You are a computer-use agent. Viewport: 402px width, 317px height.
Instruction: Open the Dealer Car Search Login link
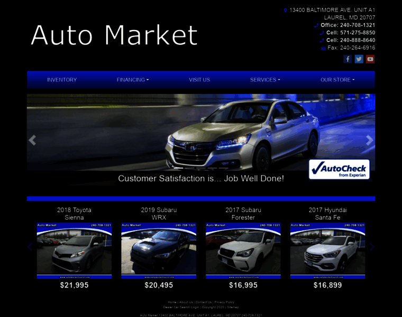pyautogui.click(x=181, y=307)
